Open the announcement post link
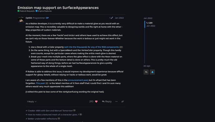Viewport: 215px width, 122px height. click(x=78, y=80)
